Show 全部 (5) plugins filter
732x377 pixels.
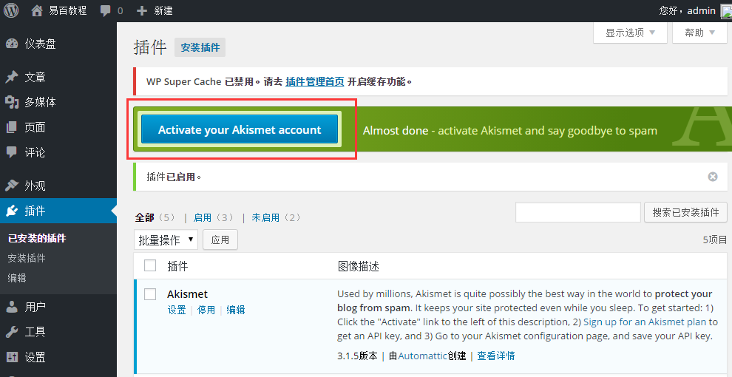155,217
